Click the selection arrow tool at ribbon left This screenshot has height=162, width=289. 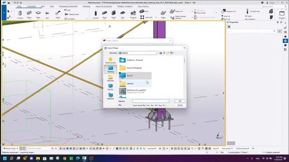click(x=8, y=11)
